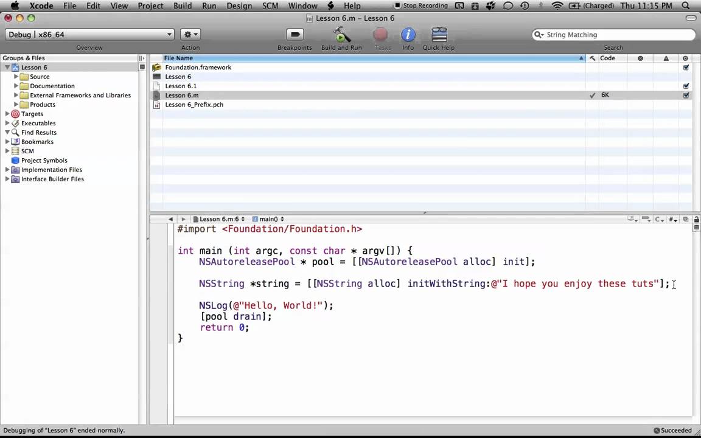701x438 pixels.
Task: Click the red Tasks stop icon
Action: click(x=380, y=35)
